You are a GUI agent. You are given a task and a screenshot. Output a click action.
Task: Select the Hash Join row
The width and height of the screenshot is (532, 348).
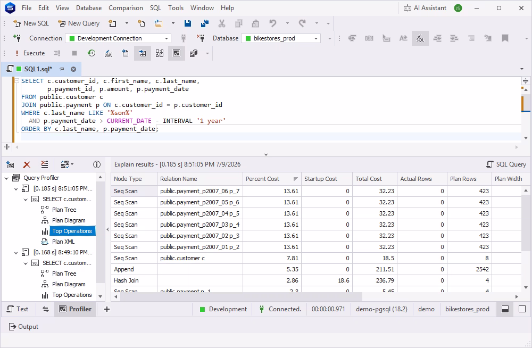coord(316,281)
